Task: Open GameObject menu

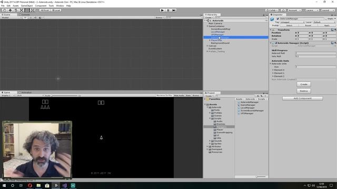Action: click(x=27, y=6)
